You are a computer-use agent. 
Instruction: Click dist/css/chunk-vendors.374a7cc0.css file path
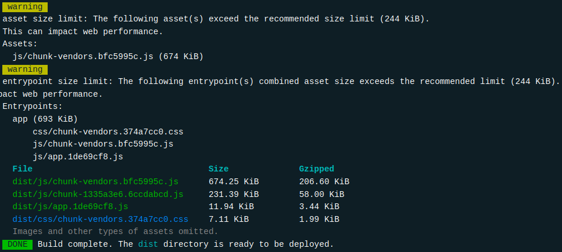tap(100, 219)
